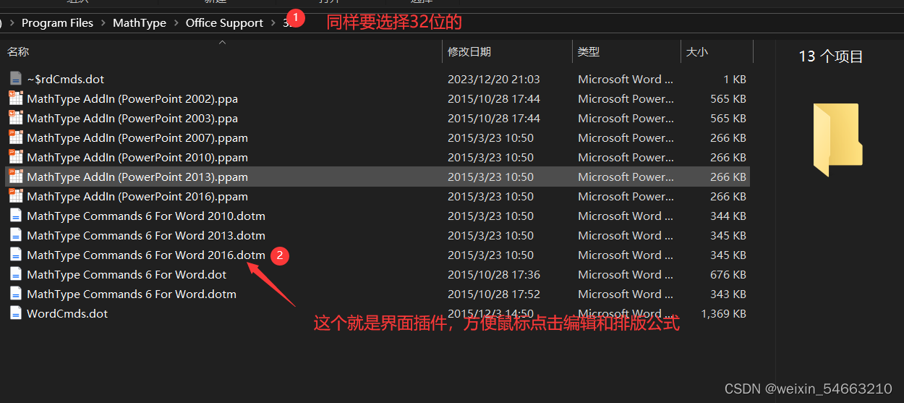Screen dimensions: 904x403
Task: Expand chevron after Office Support breadcrumb
Action: pyautogui.click(x=273, y=23)
